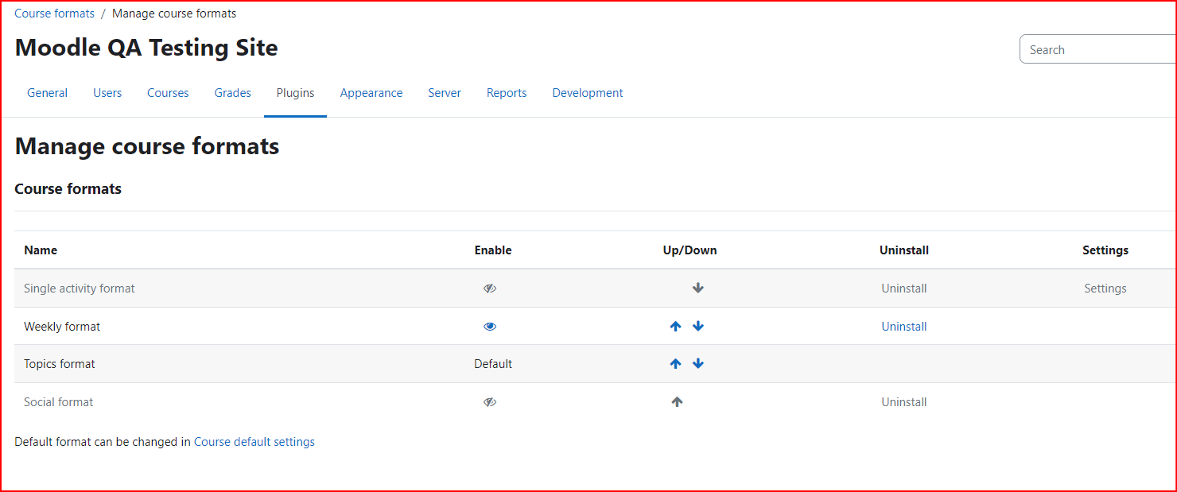The image size is (1177, 492).
Task: Click the Uninstall column header
Action: [x=904, y=250]
